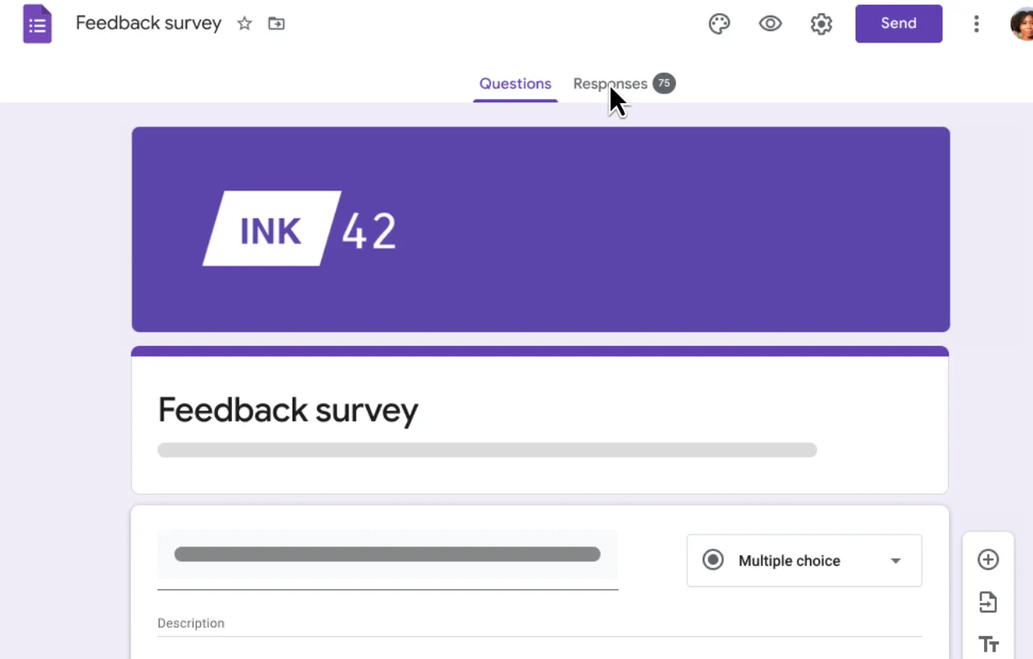1033x659 pixels.
Task: Select the Multiple choice radio indicator
Action: tap(712, 560)
